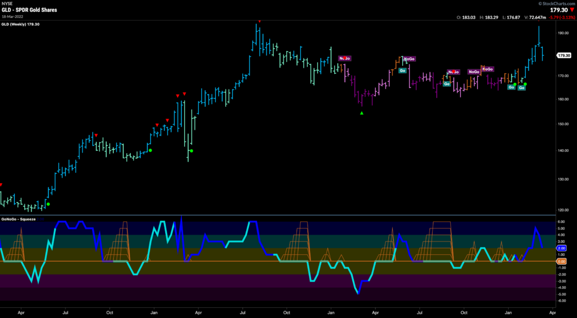This screenshot has height=318, width=577.
Task: Click the red down arrow beside last price 179.30
Action: pos(572,11)
